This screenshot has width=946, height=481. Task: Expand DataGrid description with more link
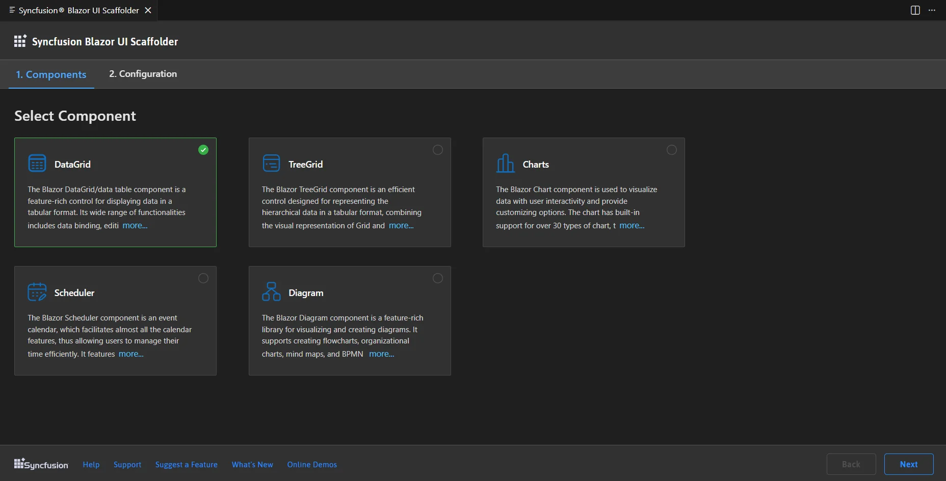135,226
